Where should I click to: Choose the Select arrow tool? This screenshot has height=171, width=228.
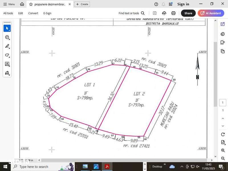pos(7,28)
